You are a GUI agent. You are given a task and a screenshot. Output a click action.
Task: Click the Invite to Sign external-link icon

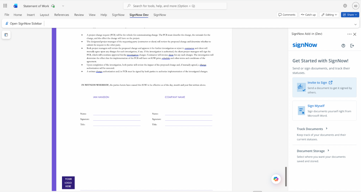pos(331,83)
